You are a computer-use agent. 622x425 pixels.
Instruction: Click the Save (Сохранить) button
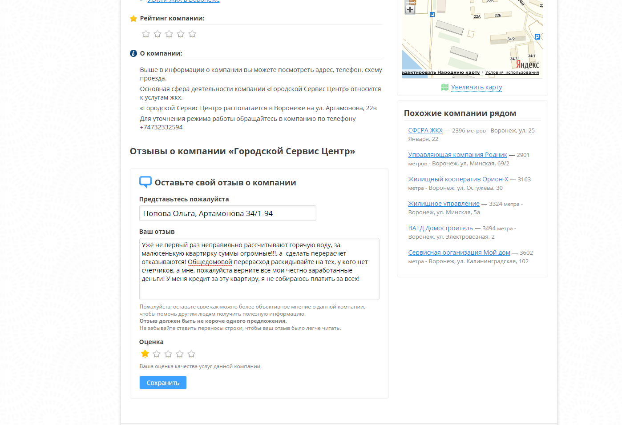coord(163,383)
